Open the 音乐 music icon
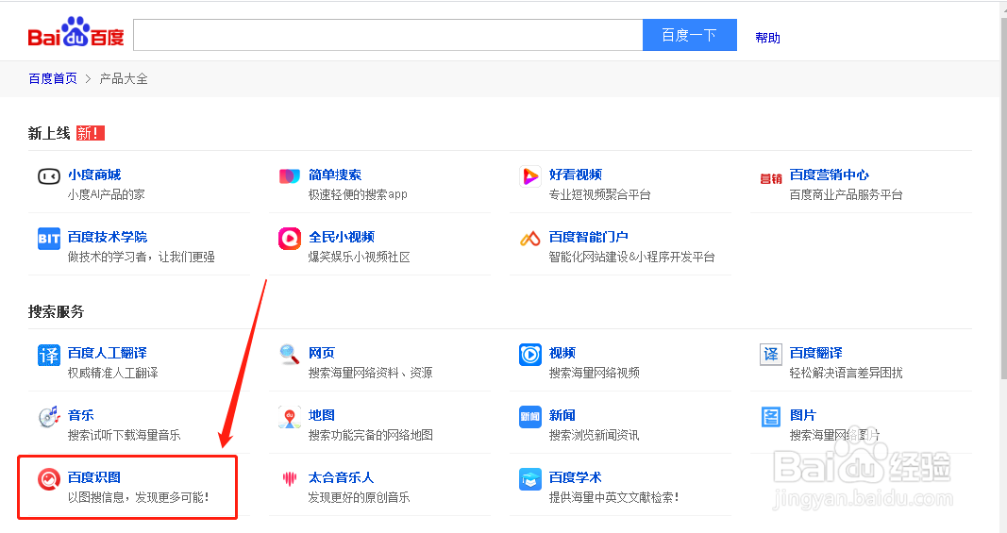Viewport: 1007px width, 533px height. tap(49, 417)
